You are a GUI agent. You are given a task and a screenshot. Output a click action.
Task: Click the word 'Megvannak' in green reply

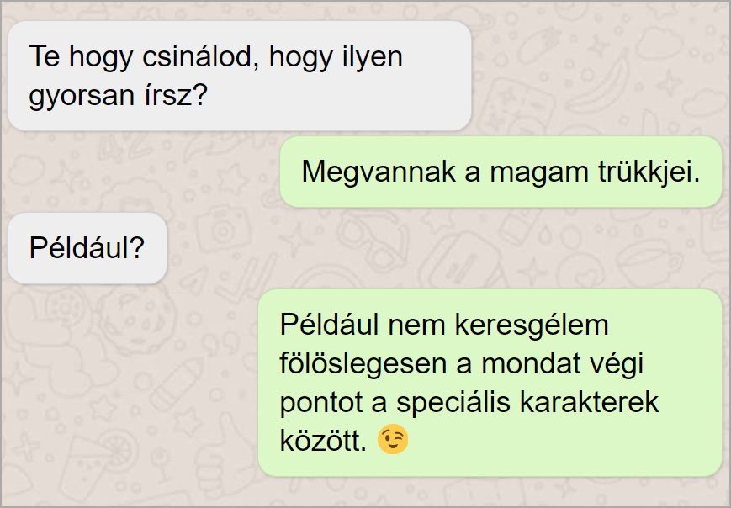coord(379,172)
